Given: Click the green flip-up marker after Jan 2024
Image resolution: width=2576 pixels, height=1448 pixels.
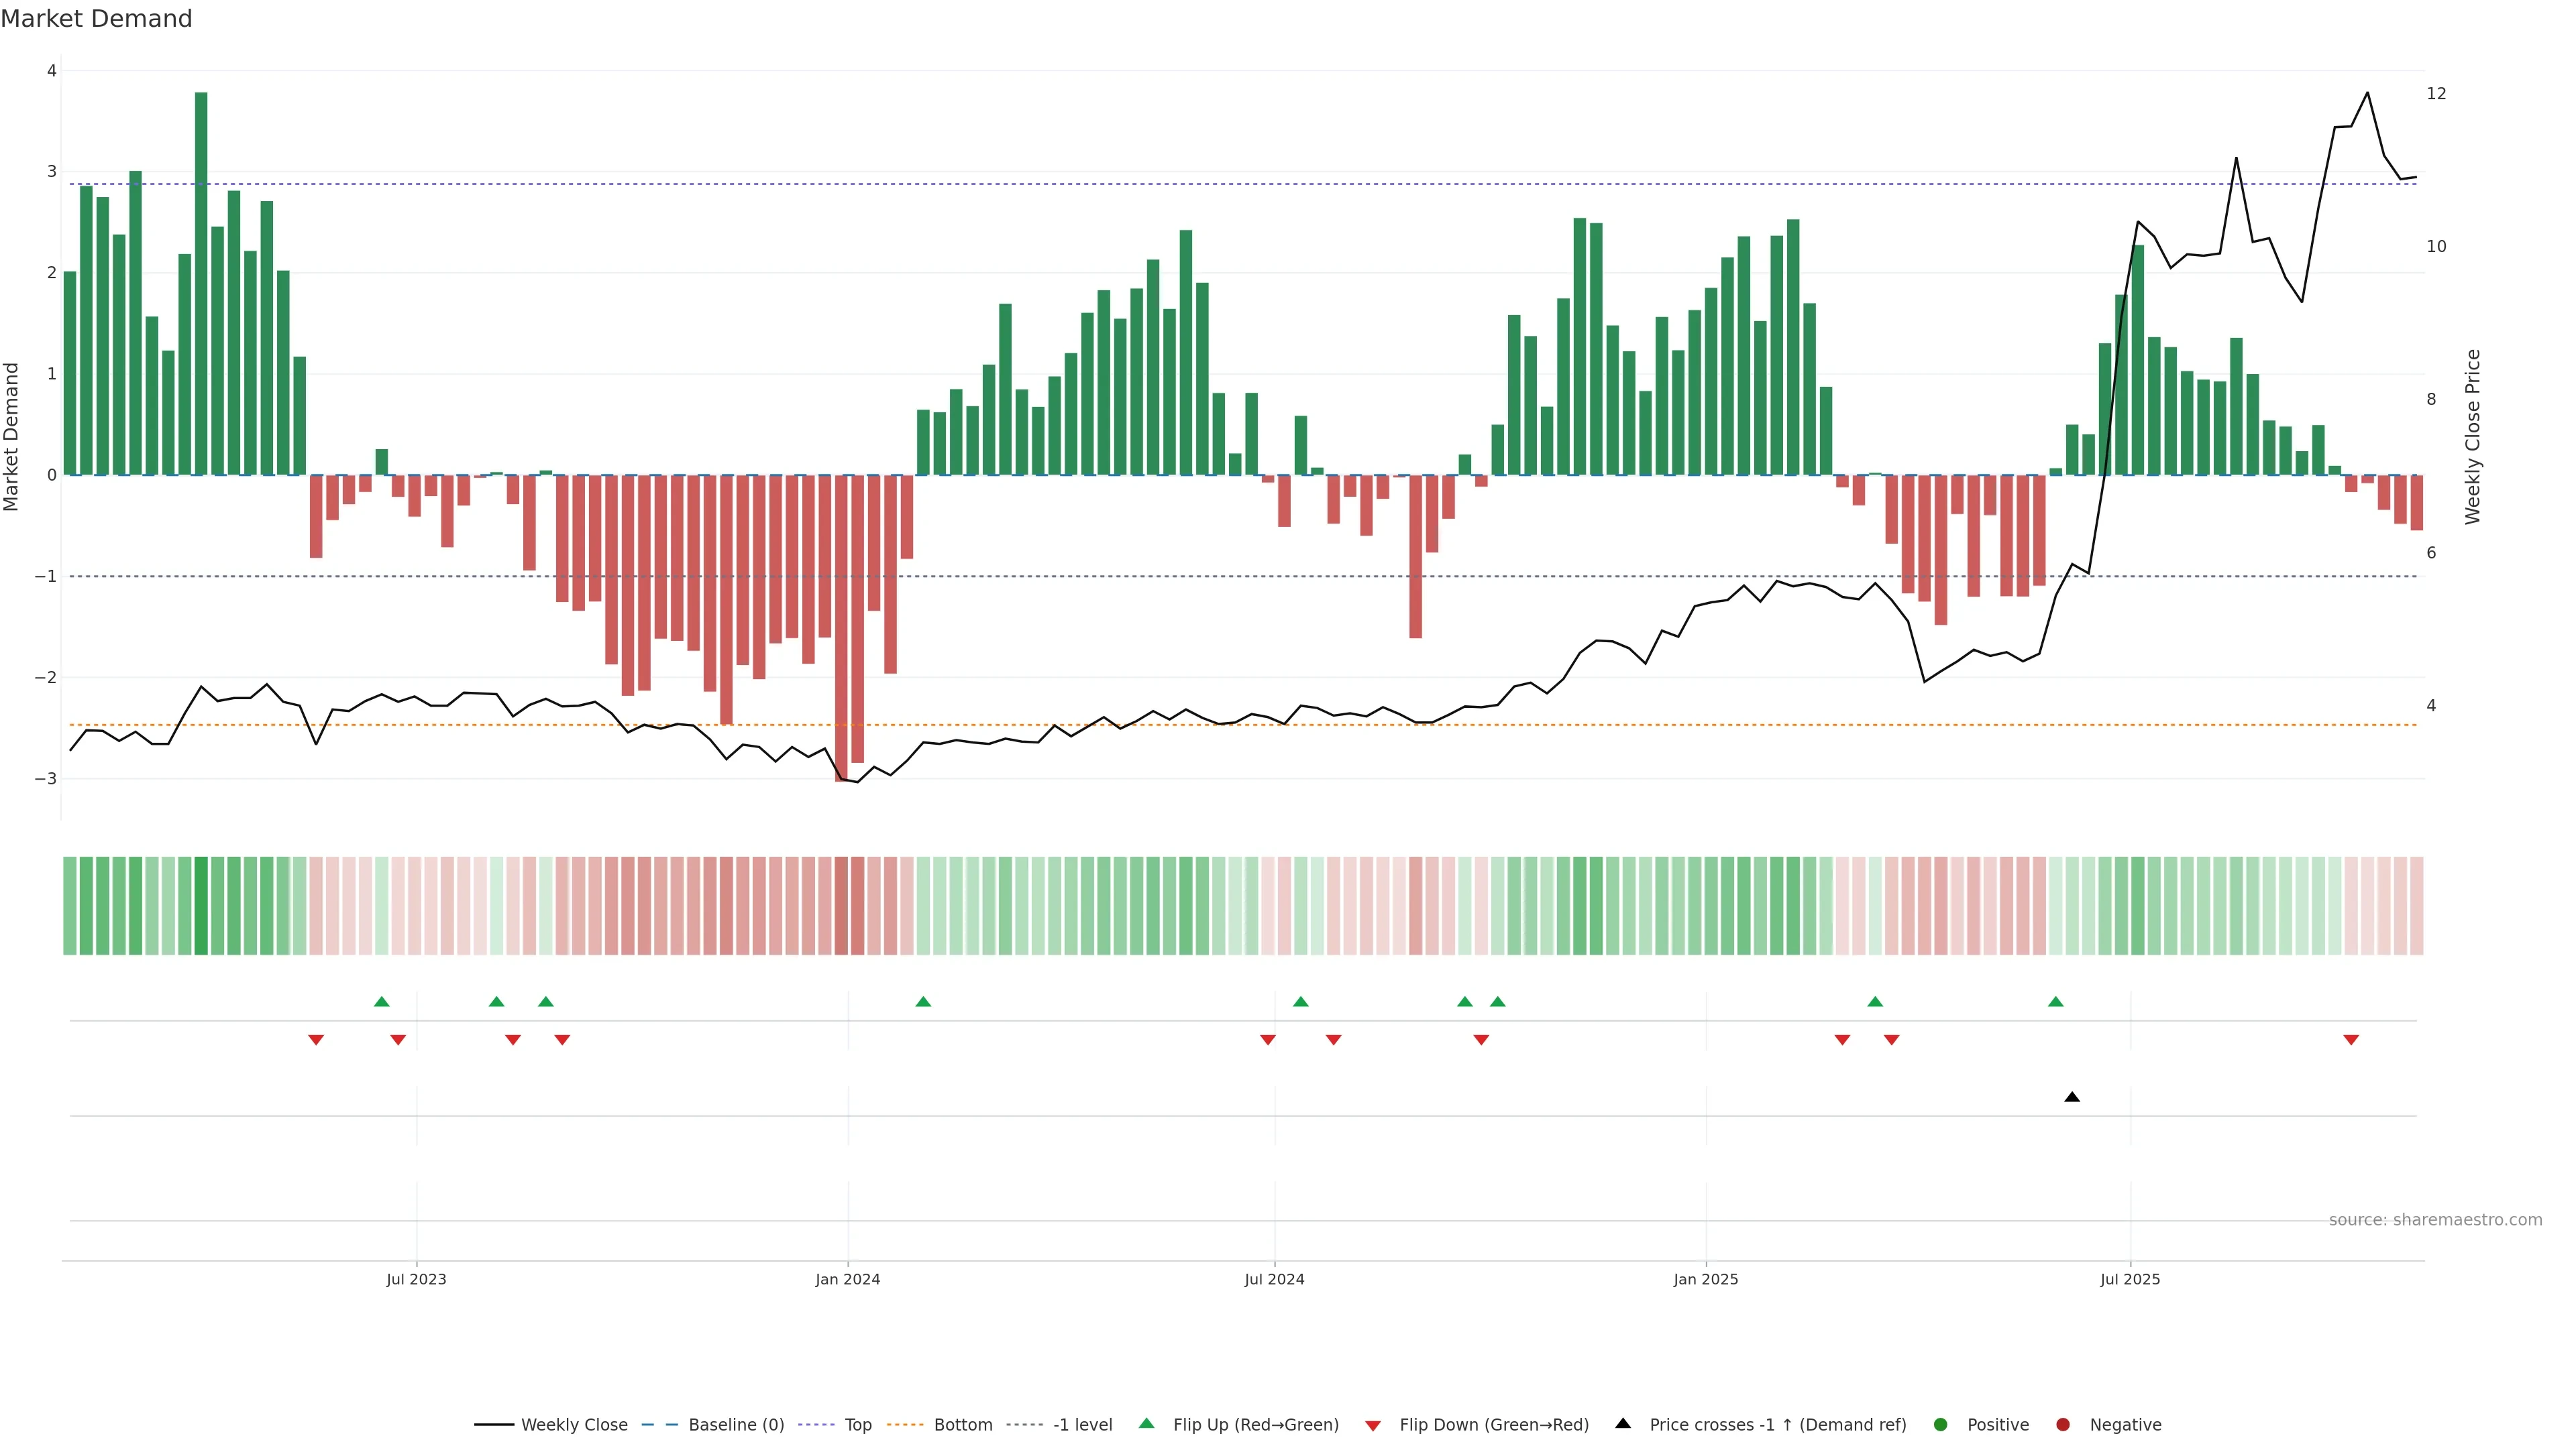Looking at the screenshot, I should click(923, 1002).
